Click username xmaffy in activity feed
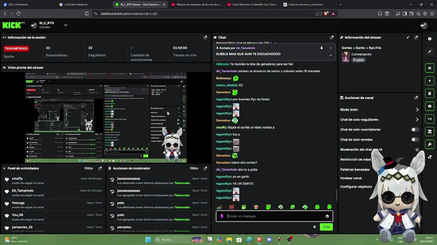 tap(17, 179)
